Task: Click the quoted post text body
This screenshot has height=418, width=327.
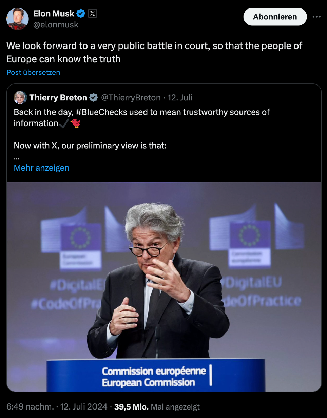Action: pos(141,134)
